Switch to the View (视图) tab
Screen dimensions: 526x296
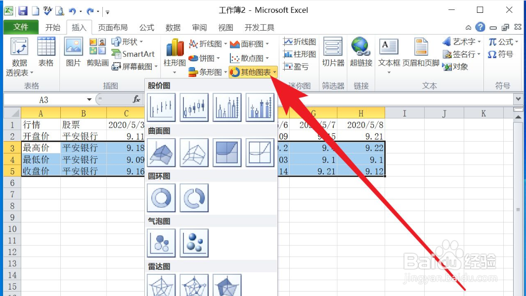click(x=225, y=28)
